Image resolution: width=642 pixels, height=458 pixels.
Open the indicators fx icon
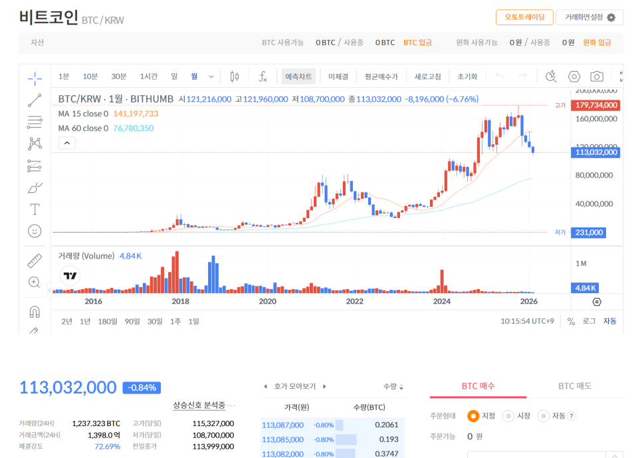[263, 76]
